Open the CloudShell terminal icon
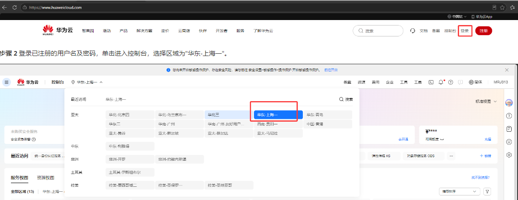 coord(431,82)
